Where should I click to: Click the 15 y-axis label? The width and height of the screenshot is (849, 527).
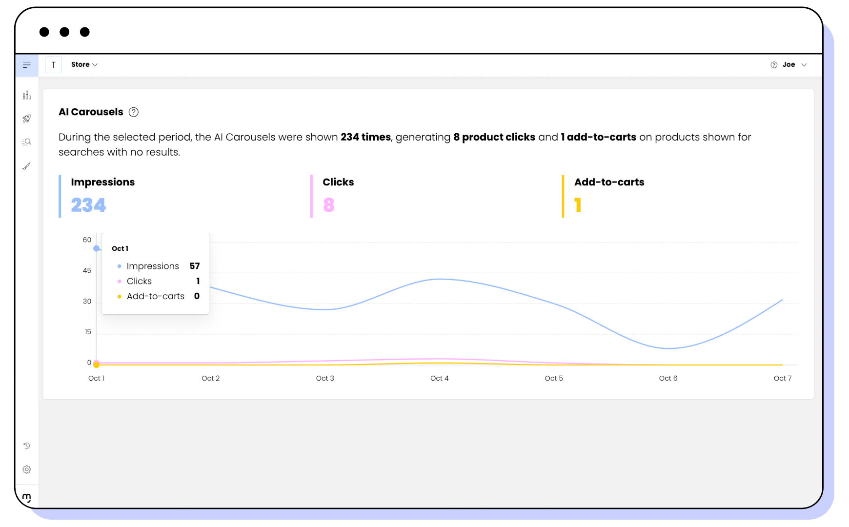coord(88,332)
